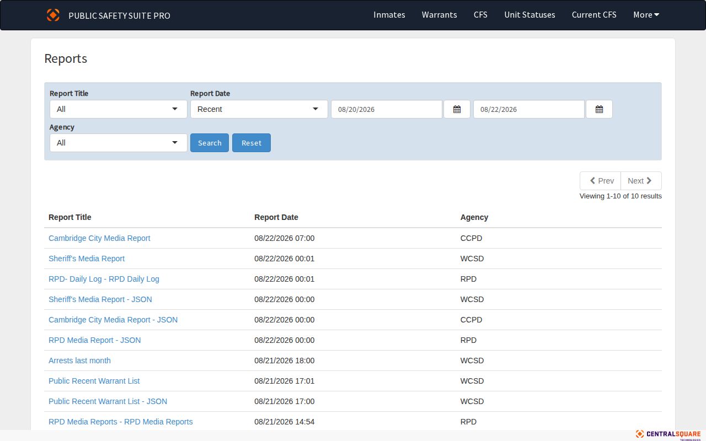Viewport: 706px width, 441px height.
Task: Open Current CFS in the navbar
Action: [x=594, y=15]
